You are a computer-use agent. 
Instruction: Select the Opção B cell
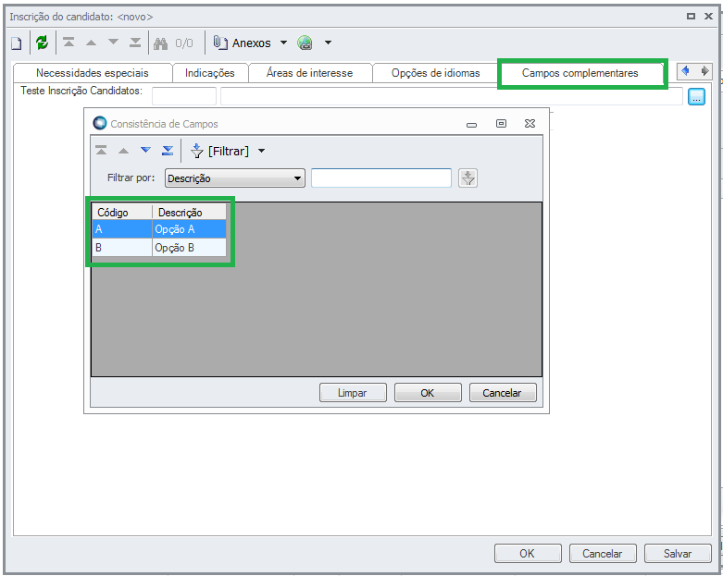(x=189, y=247)
